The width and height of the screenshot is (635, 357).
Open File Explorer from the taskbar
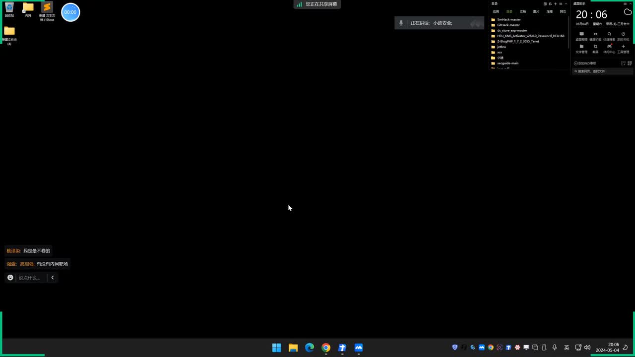293,348
